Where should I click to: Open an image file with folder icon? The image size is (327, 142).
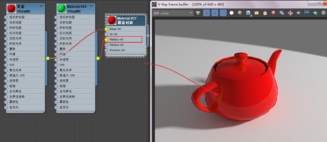point(257,13)
